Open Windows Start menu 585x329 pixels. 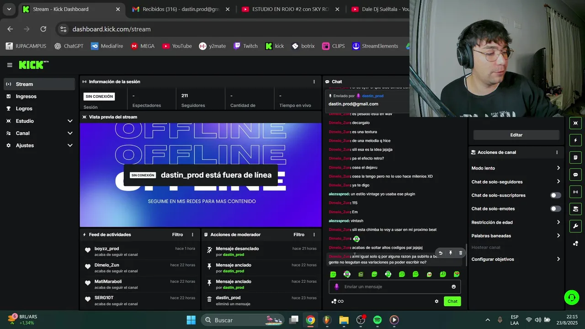tap(191, 320)
